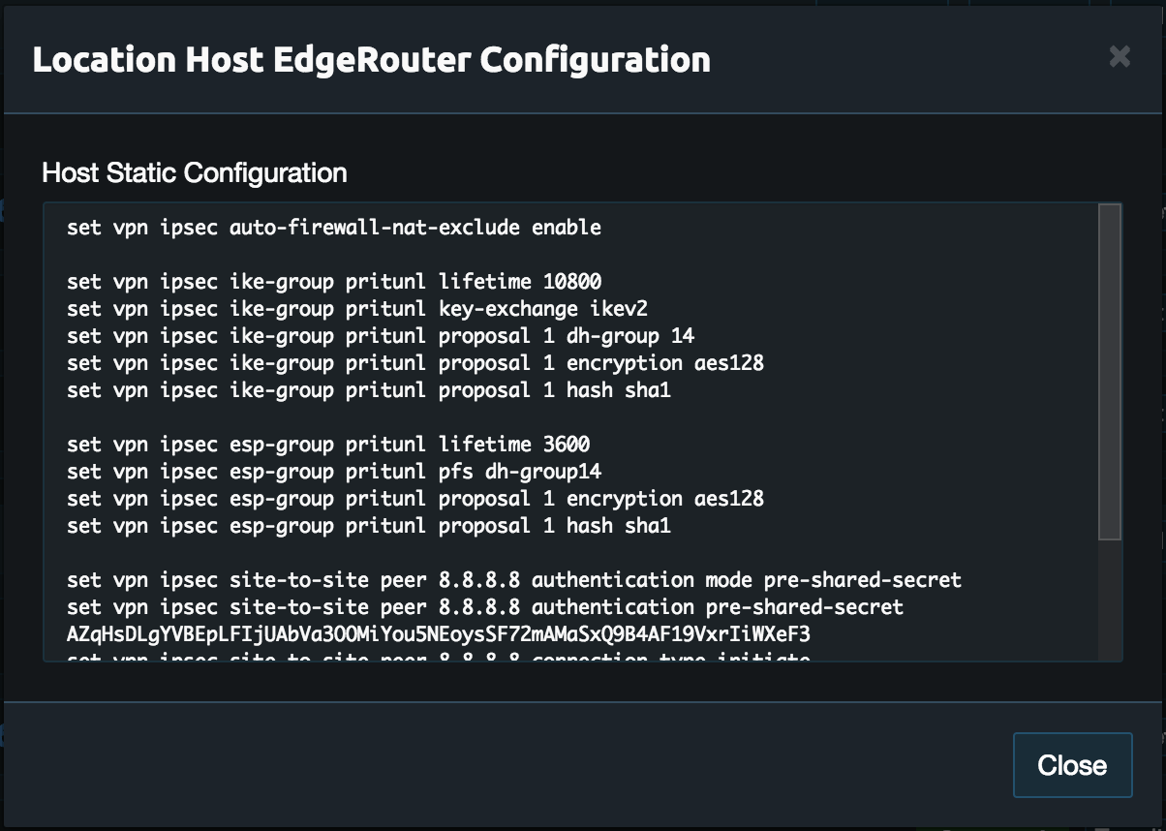Dismiss the dialog using the X icon
The width and height of the screenshot is (1166, 831).
pos(1120,56)
